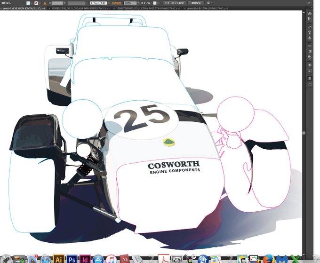Switch to the D3_O_CS5.ai document tab
The height and width of the screenshot is (263, 320).
coord(80,8)
